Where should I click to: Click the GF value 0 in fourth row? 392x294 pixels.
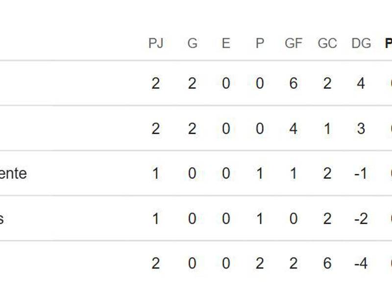(x=294, y=219)
